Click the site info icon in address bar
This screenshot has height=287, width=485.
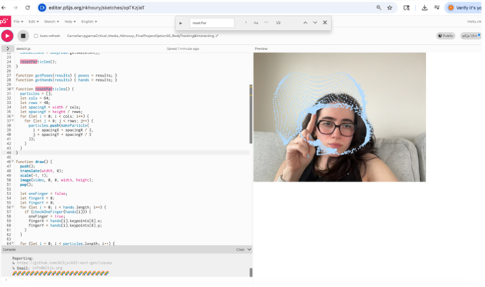coord(42,8)
